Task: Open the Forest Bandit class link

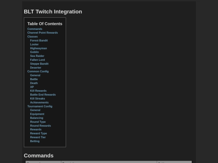Action: click(39, 41)
